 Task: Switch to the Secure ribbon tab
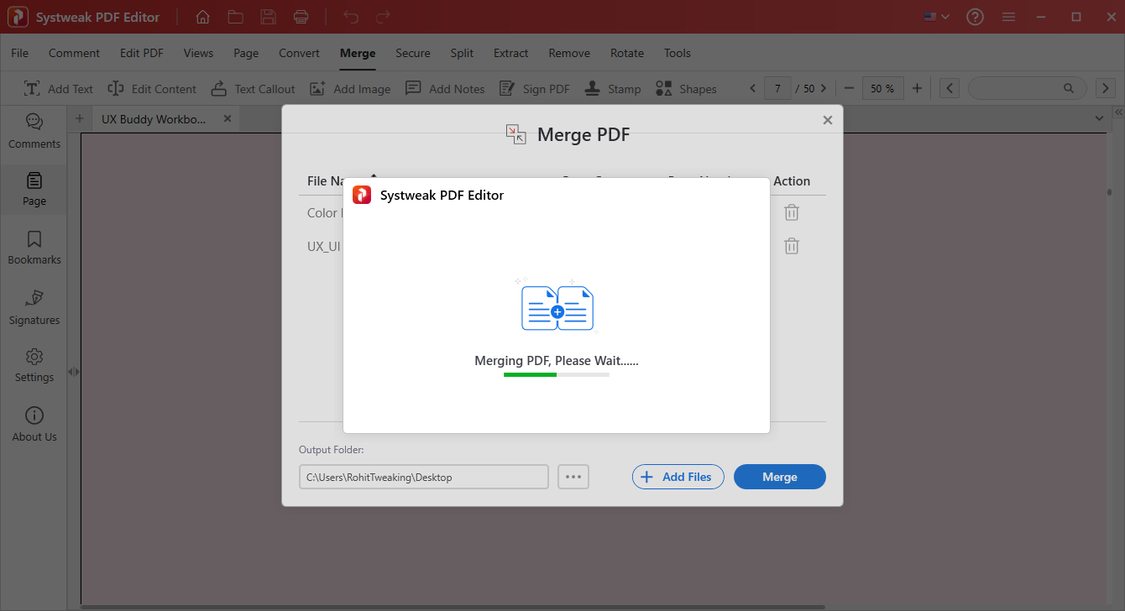coord(412,53)
